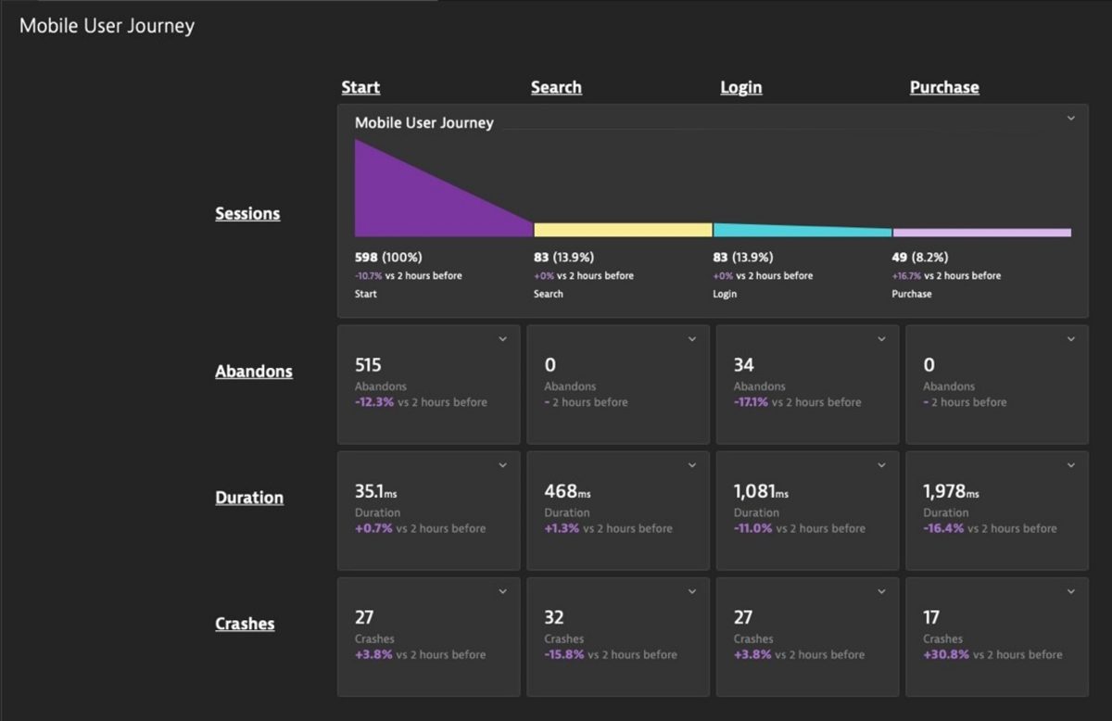Viewport: 1112px width, 721px height.
Task: Select the Start column header
Action: (360, 86)
